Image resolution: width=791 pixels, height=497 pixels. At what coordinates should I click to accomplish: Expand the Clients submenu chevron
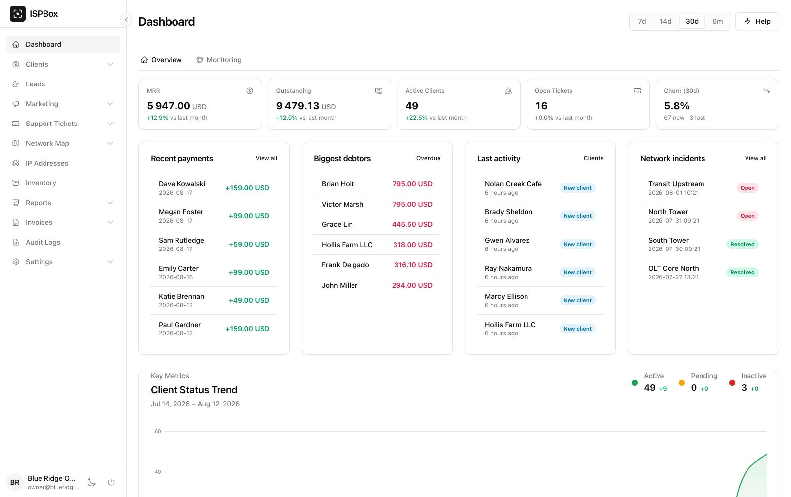pyautogui.click(x=110, y=64)
